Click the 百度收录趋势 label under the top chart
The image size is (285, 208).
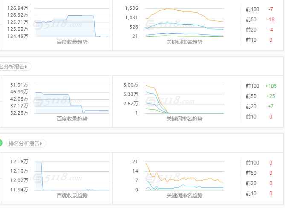pyautogui.click(x=72, y=42)
